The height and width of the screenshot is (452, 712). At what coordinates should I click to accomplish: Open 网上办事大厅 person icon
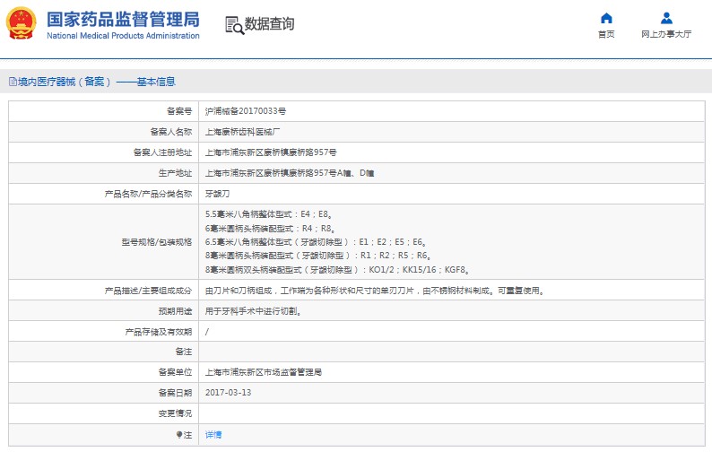[666, 18]
